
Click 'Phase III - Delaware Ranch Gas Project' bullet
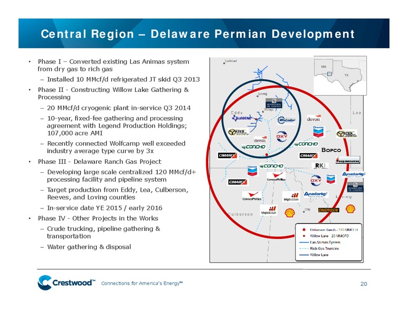point(99,162)
